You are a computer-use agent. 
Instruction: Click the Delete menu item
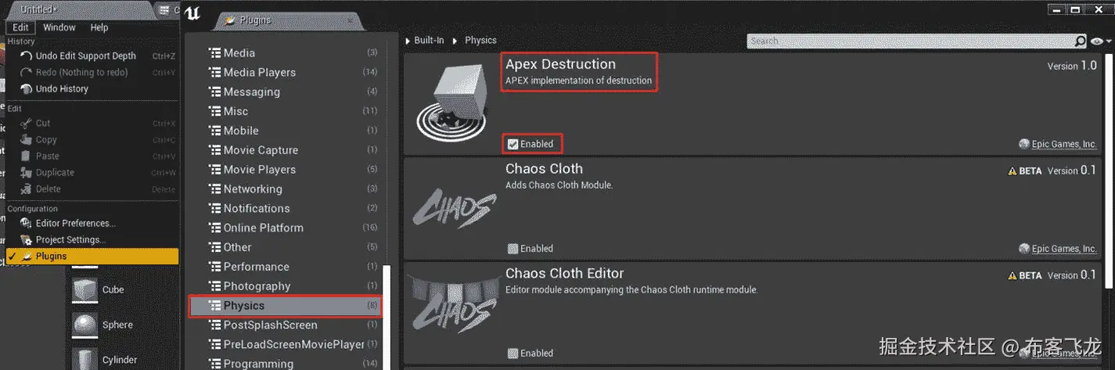[x=92, y=189]
